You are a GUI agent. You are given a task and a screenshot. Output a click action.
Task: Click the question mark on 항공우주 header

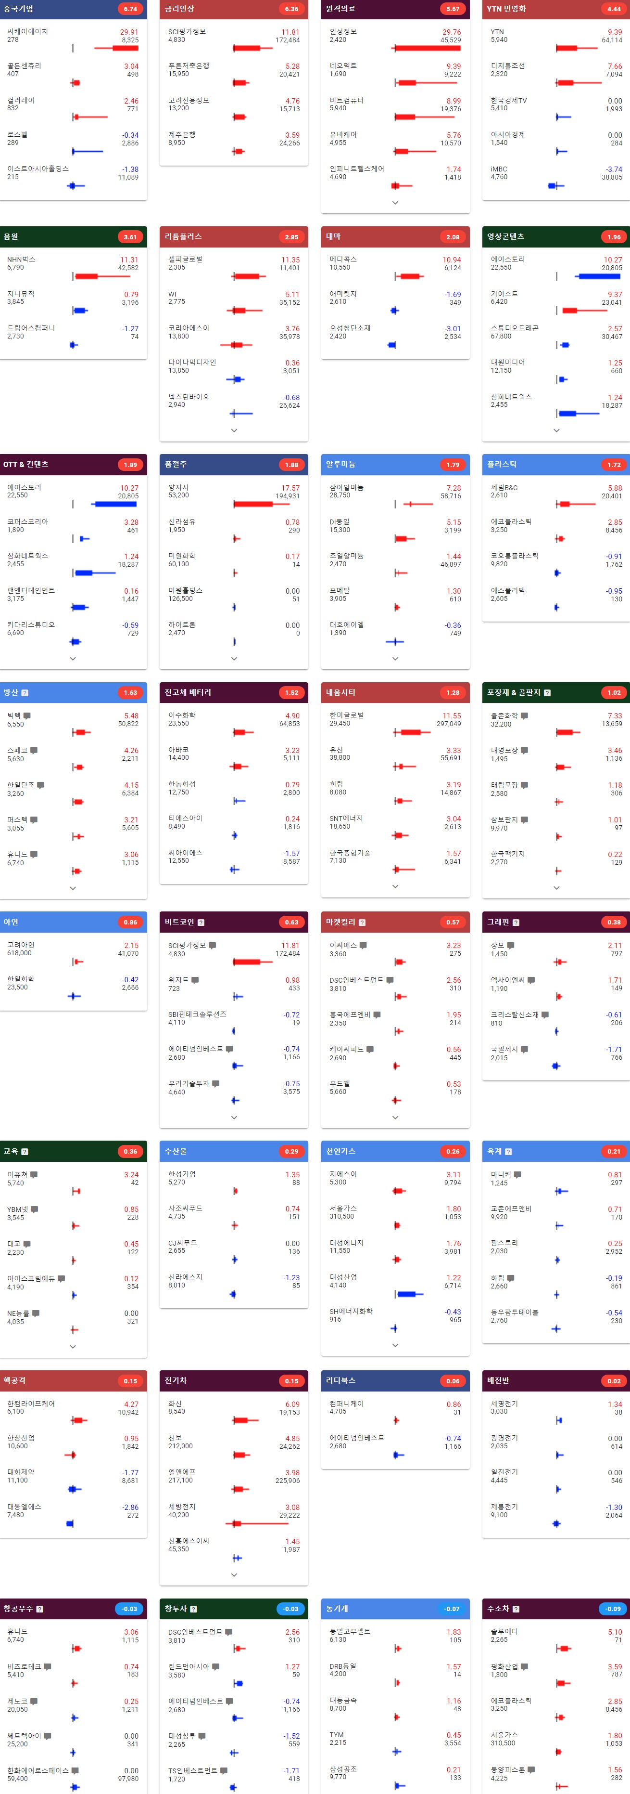click(39, 1609)
